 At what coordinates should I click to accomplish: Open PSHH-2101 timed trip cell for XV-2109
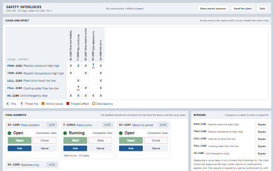[x=93, y=66]
